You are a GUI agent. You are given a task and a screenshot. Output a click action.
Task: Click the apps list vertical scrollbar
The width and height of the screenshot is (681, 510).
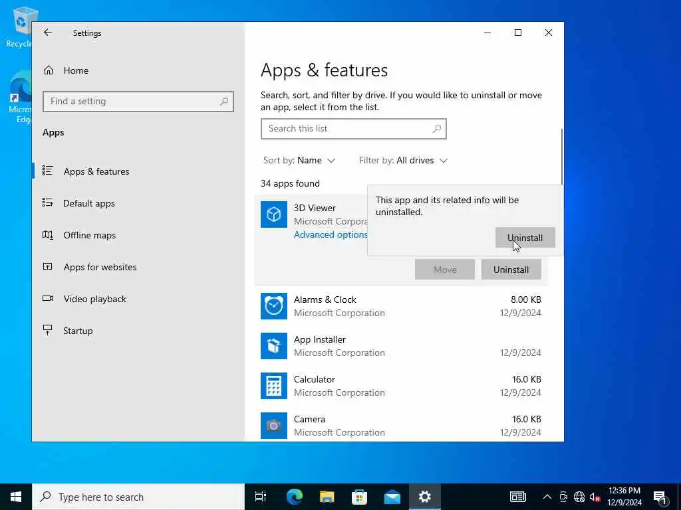point(561,157)
